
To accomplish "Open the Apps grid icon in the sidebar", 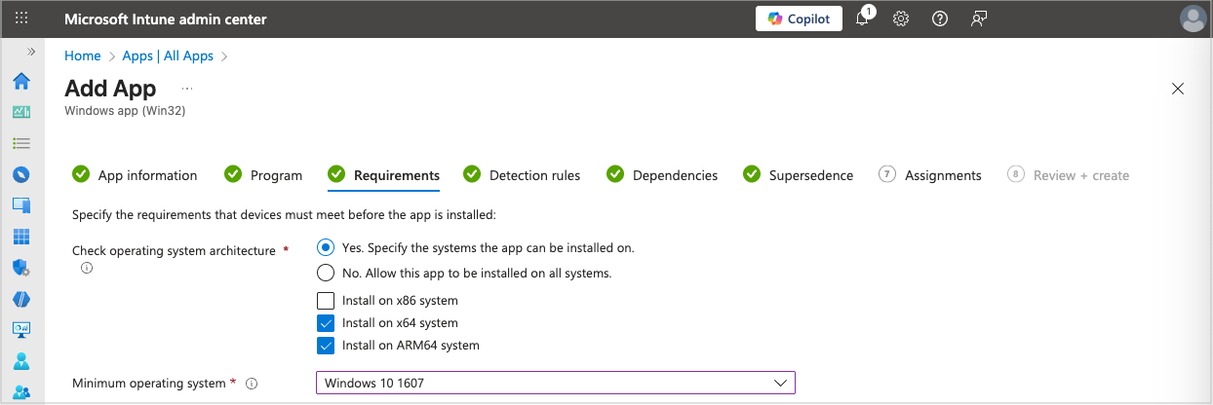I will [x=21, y=237].
